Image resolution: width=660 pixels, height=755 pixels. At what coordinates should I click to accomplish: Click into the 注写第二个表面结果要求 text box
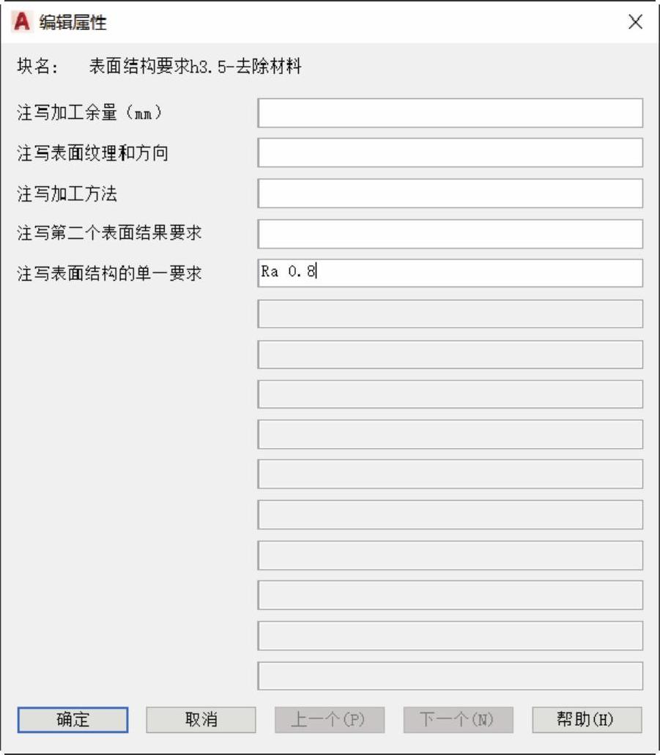pos(450,234)
